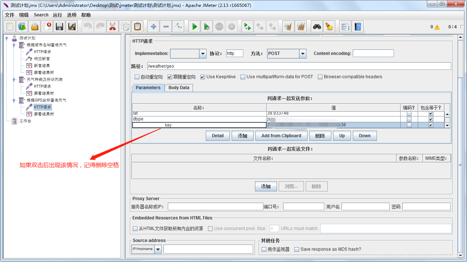This screenshot has height=262, width=467.
Task: Select 响应断言 in the tree
Action: click(x=42, y=59)
